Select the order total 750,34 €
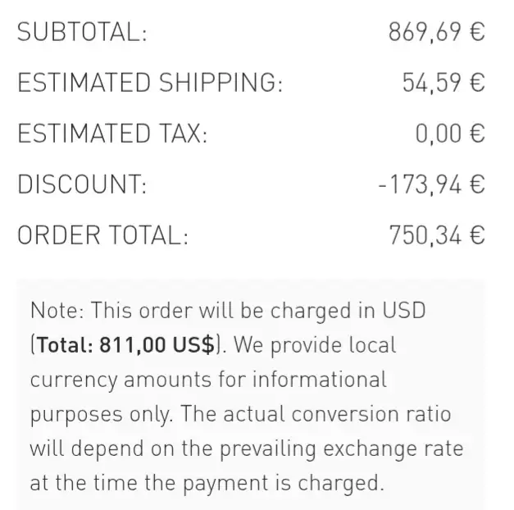 (437, 235)
